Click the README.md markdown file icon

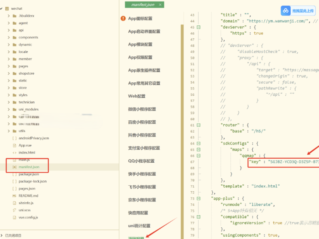click(x=15, y=196)
